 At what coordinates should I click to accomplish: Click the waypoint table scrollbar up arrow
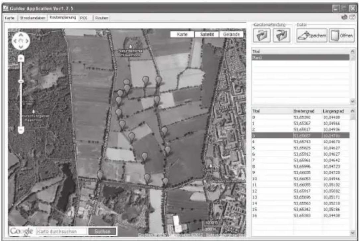tap(353, 111)
